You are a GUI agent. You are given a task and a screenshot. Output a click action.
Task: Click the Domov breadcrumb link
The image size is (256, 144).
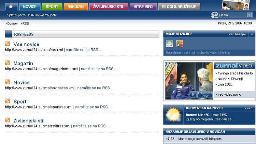coord(12,24)
